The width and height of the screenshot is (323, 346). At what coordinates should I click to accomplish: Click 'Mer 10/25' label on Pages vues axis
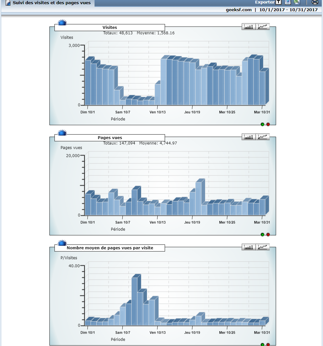click(x=227, y=222)
